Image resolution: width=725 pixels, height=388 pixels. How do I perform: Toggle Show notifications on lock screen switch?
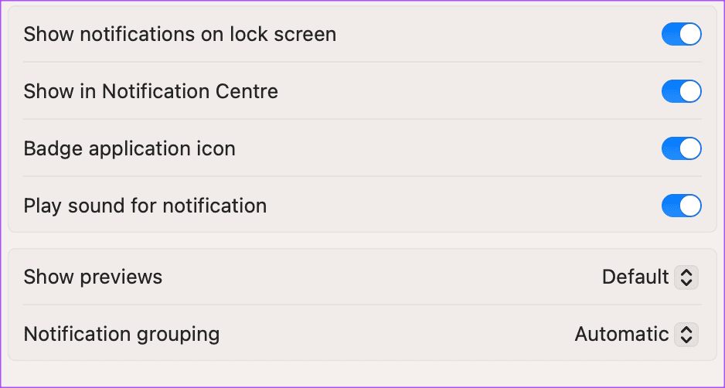(x=681, y=35)
